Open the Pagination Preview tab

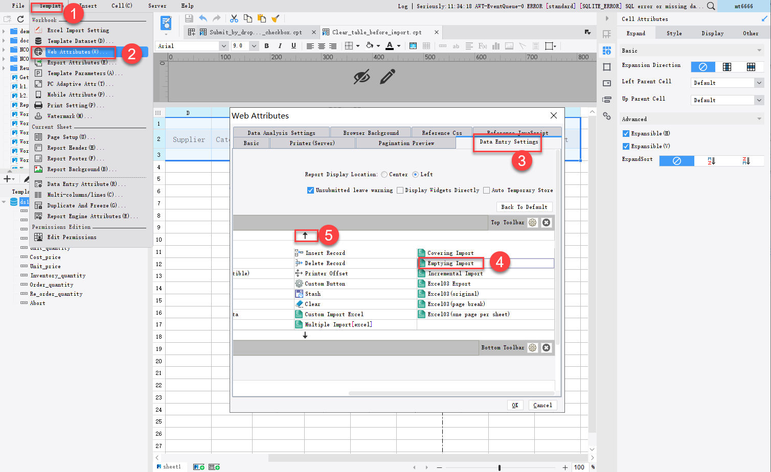click(x=406, y=143)
